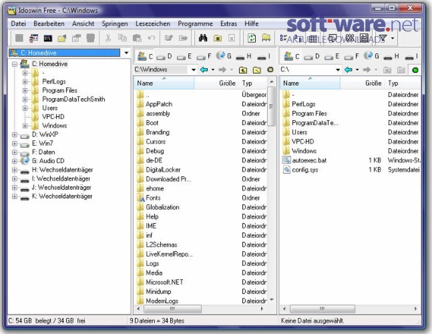Viewport: 432px width, 334px height.
Task: Collapse the C: Homedrive tree node
Action: pyautogui.click(x=15, y=64)
